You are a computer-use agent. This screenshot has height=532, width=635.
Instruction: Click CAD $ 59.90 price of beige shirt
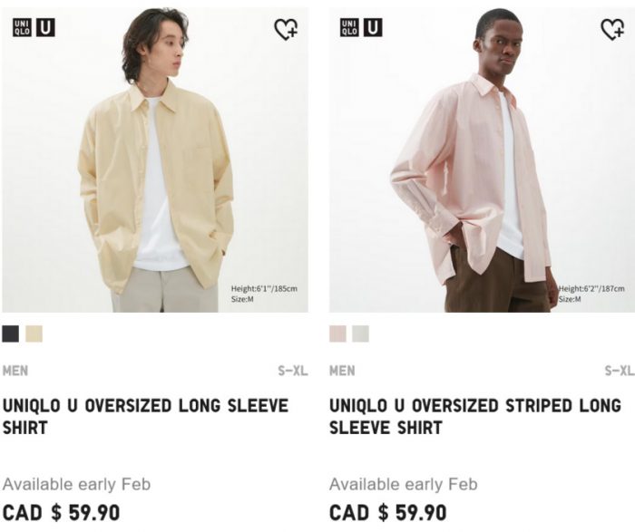click(61, 513)
